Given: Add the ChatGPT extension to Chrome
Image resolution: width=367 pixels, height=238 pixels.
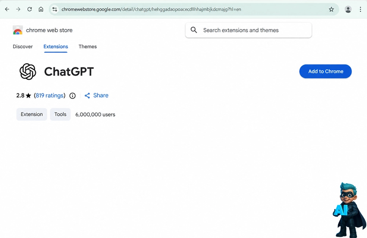Looking at the screenshot, I should (325, 71).
